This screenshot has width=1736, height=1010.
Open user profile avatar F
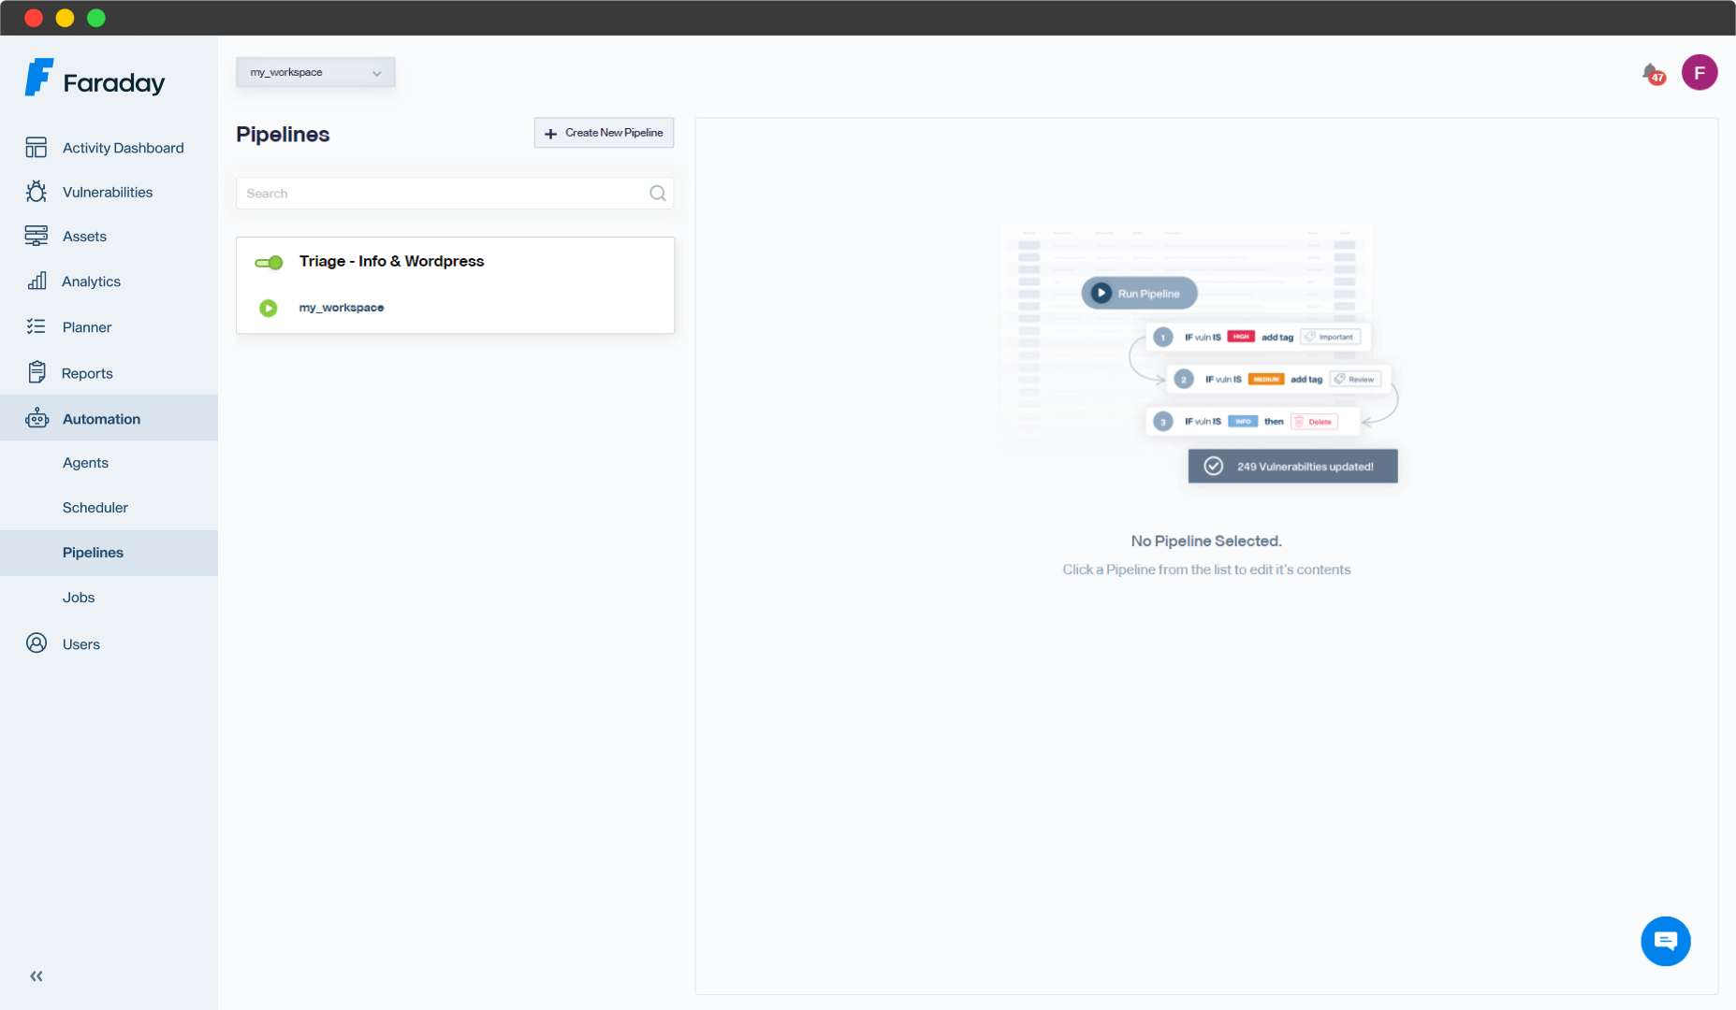click(1699, 72)
